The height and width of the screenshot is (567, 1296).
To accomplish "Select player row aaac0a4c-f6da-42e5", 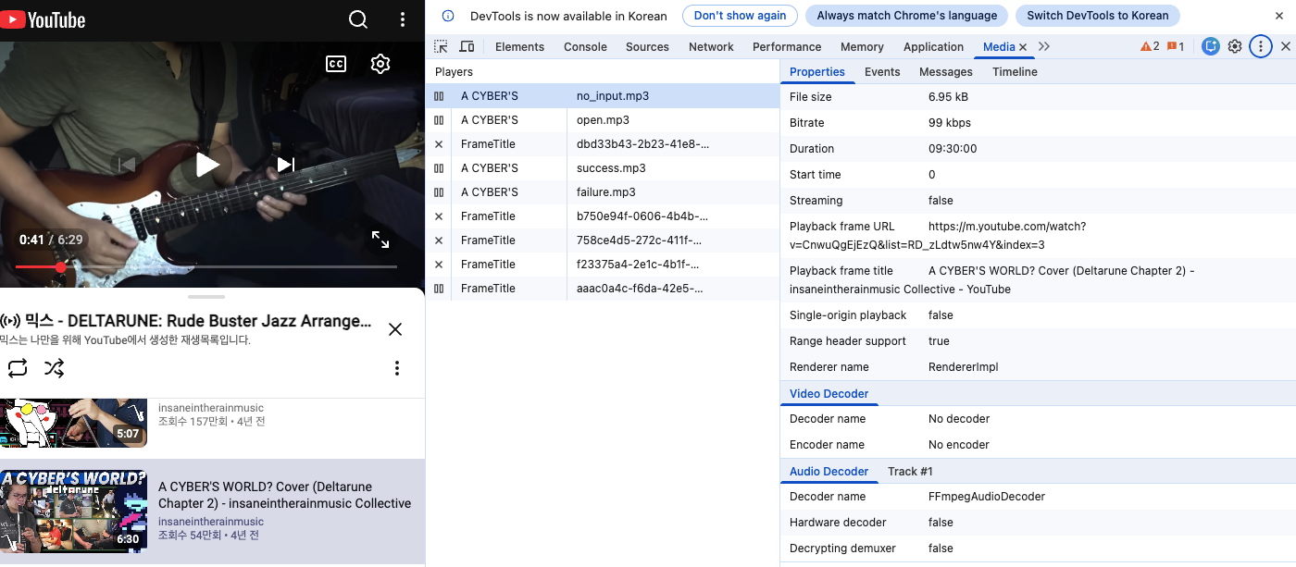I will [603, 289].
